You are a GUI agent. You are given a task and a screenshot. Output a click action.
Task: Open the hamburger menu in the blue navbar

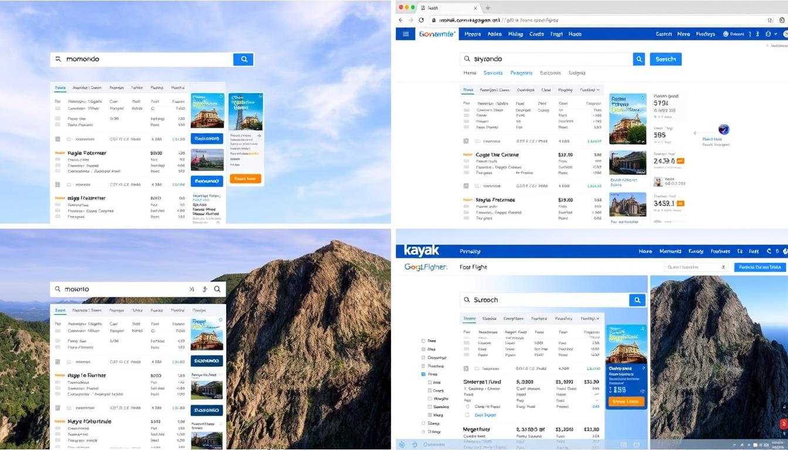click(x=405, y=34)
